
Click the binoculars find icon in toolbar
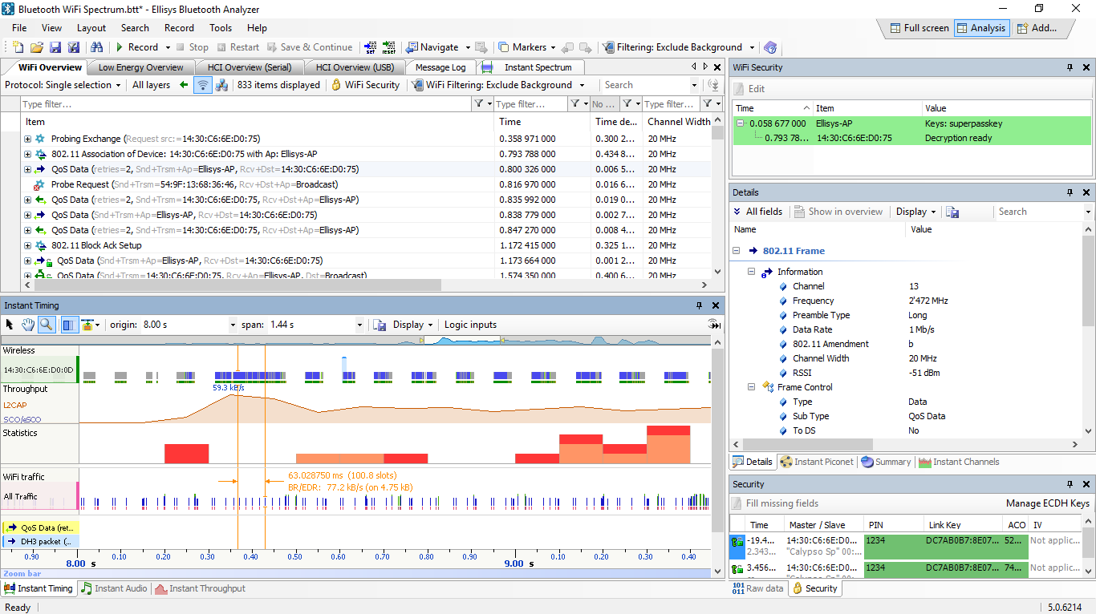(x=96, y=48)
